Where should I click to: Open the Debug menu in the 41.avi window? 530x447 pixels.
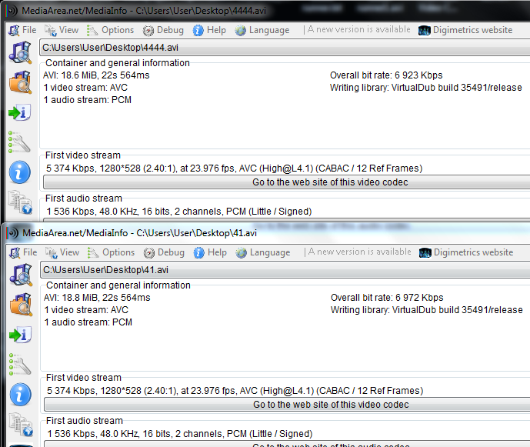(x=164, y=252)
